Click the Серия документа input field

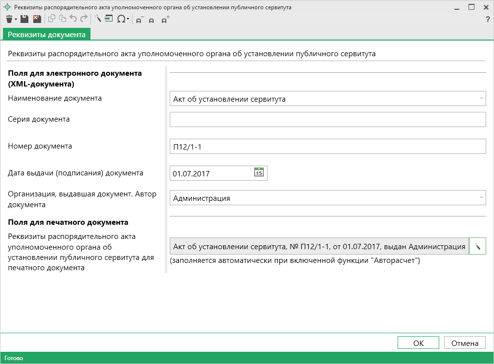(x=327, y=120)
